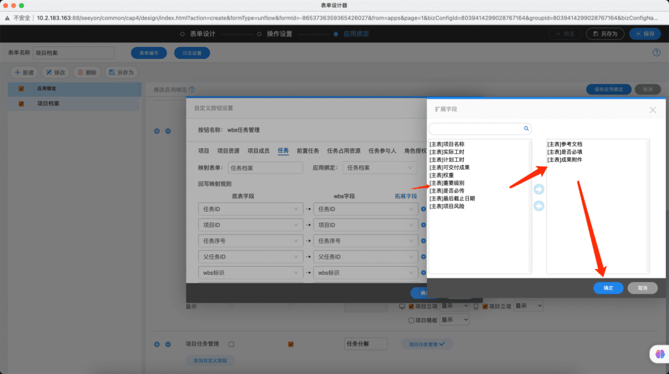
Task: Select [主表]重要级别 in the left list
Action: pyautogui.click(x=447, y=183)
